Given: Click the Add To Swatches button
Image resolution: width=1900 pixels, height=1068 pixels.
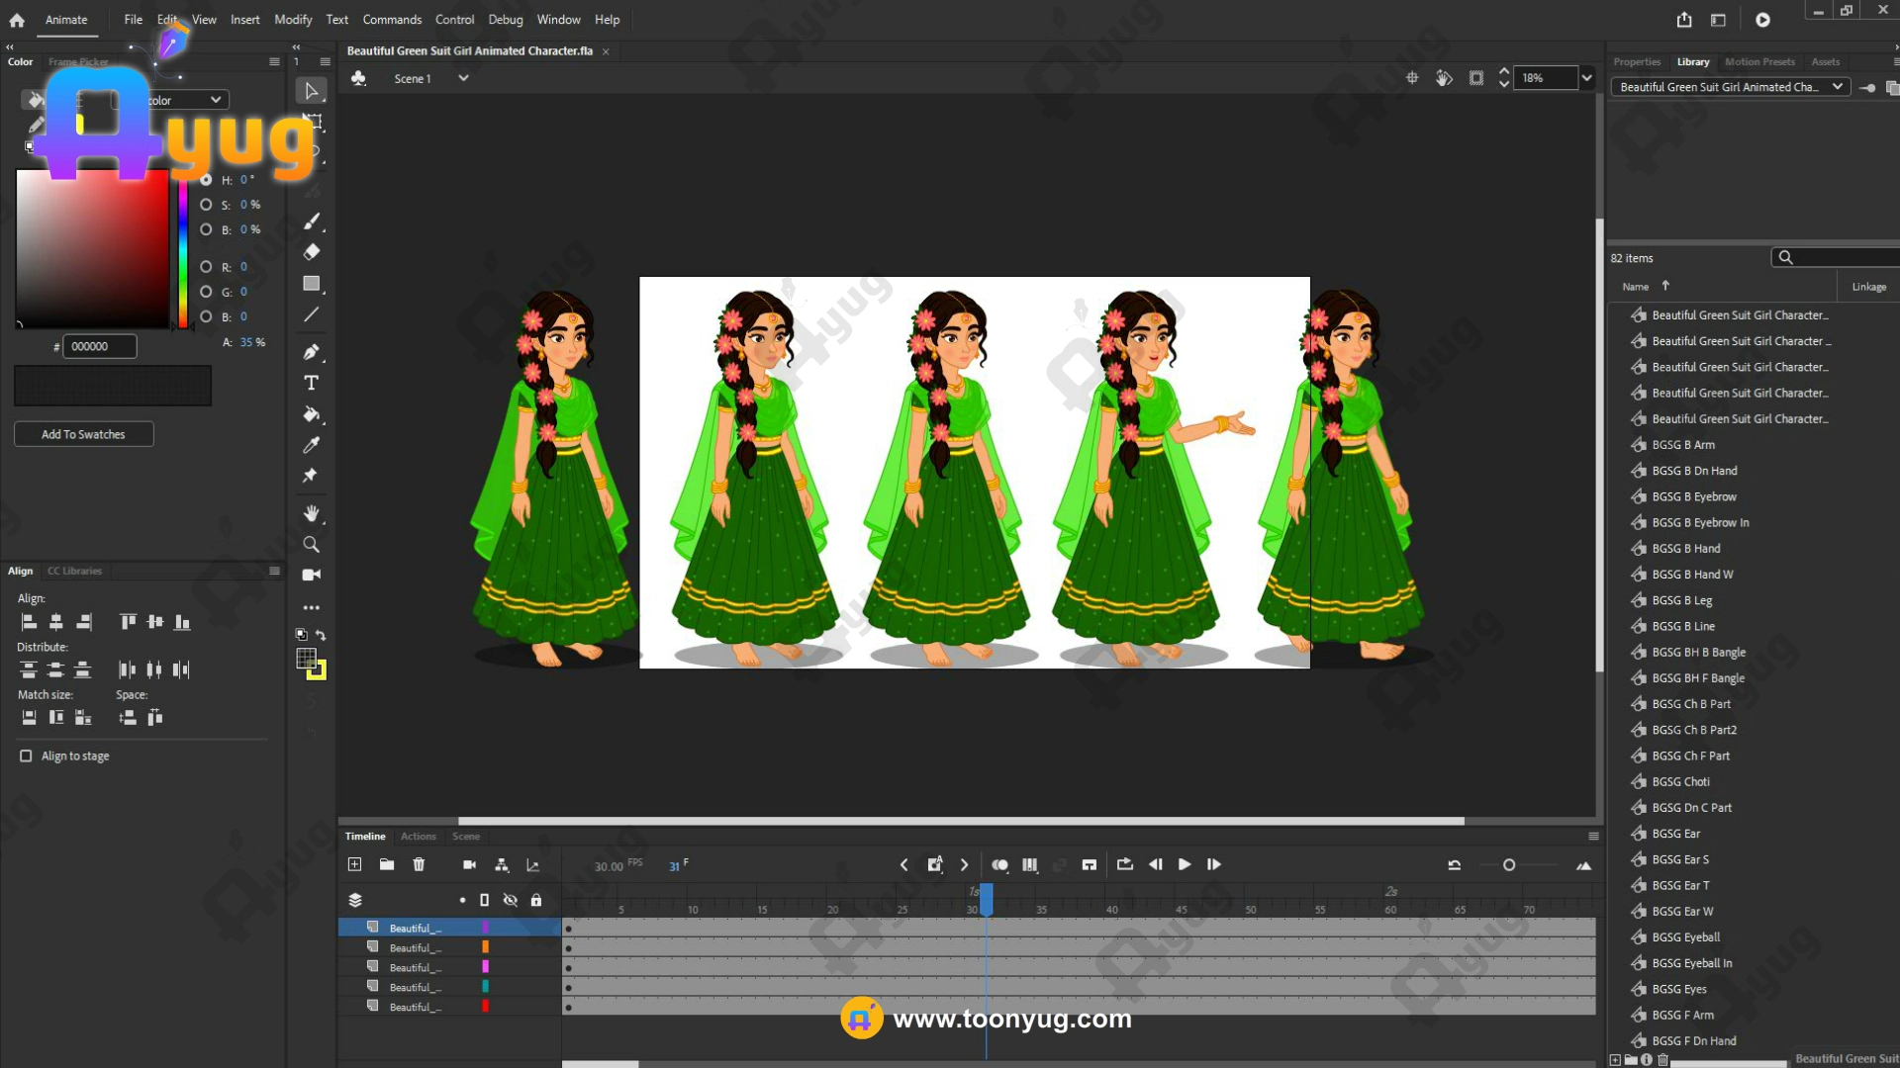Looking at the screenshot, I should (x=83, y=435).
